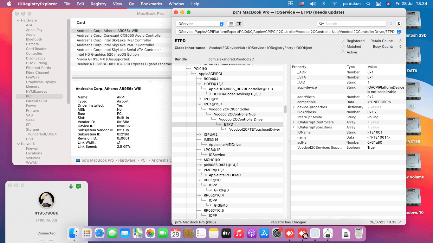The width and height of the screenshot is (433, 243).
Task: Select NVMExpress in System Information sidebar
Action: point(36,91)
